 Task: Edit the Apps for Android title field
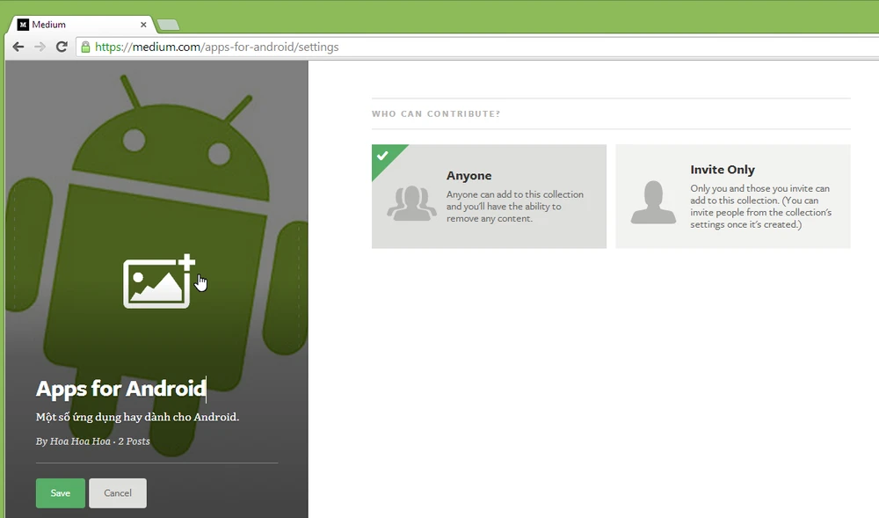pos(120,388)
